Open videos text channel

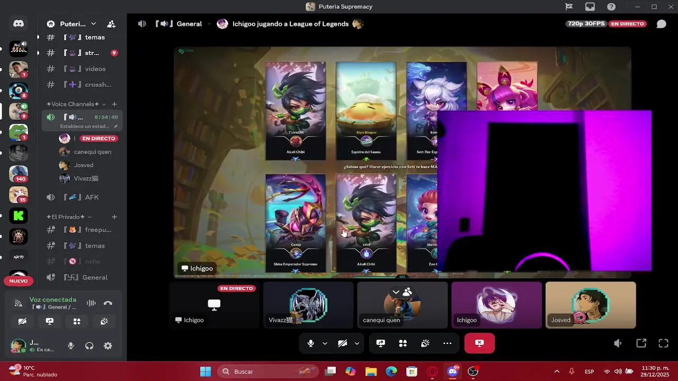pyautogui.click(x=82, y=69)
